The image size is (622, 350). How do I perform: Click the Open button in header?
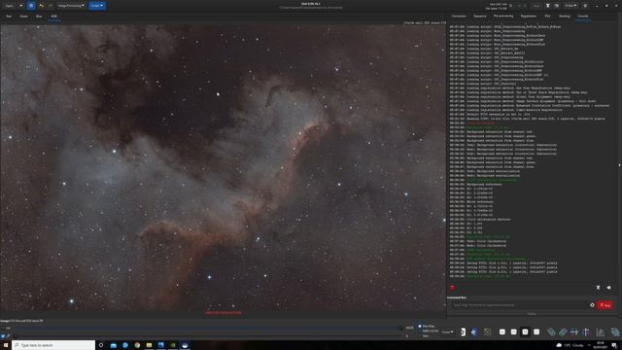tap(9, 6)
